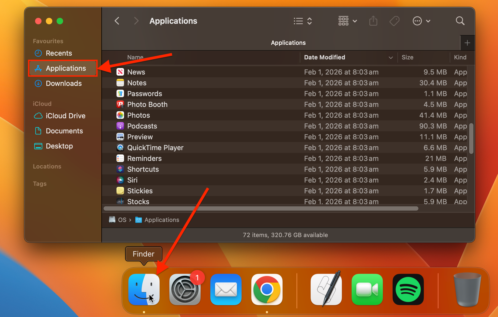Click Podcasts size 90.3 MB
This screenshot has height=317, width=498.
(x=433, y=126)
